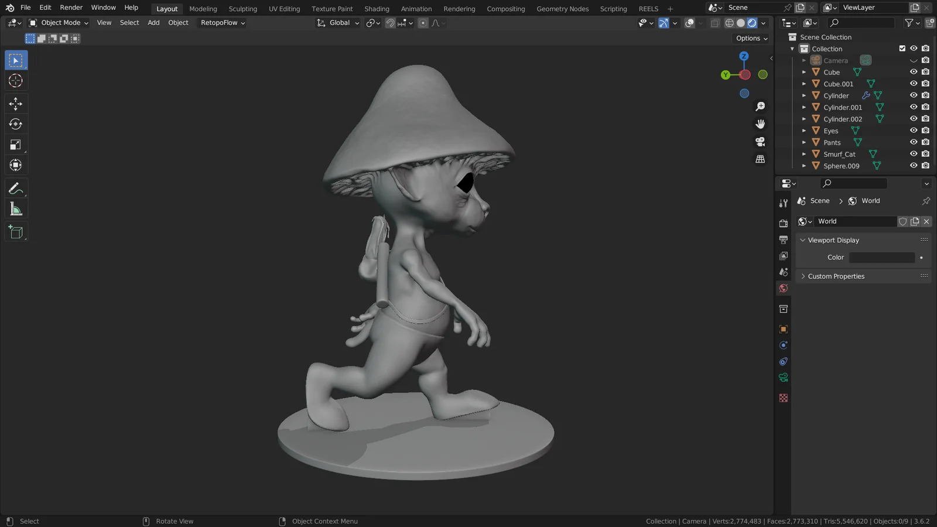Viewport: 937px width, 527px height.
Task: Open the Render menu
Action: coord(71,7)
